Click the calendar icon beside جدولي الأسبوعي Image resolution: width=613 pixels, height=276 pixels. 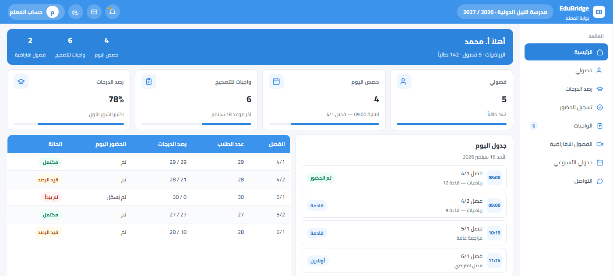pyautogui.click(x=600, y=163)
